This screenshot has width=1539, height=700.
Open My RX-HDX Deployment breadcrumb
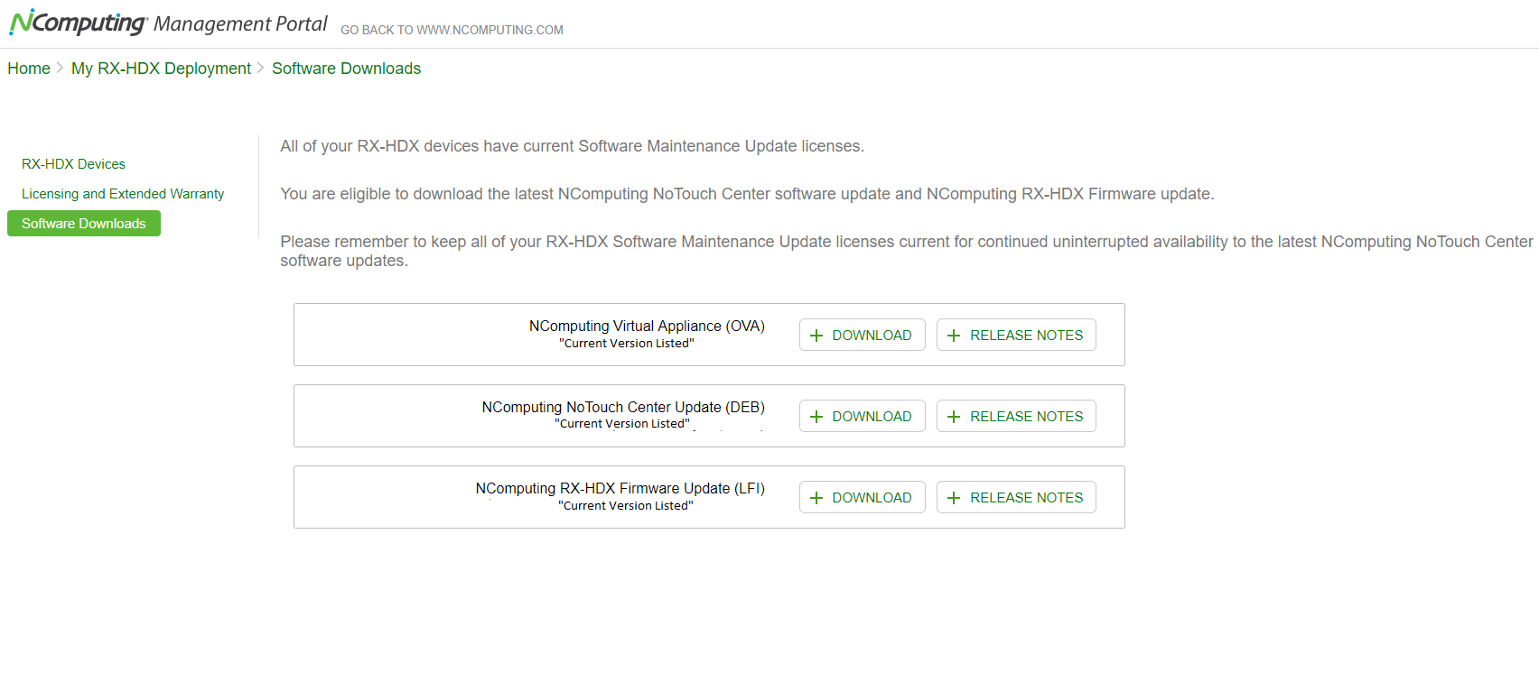(161, 69)
